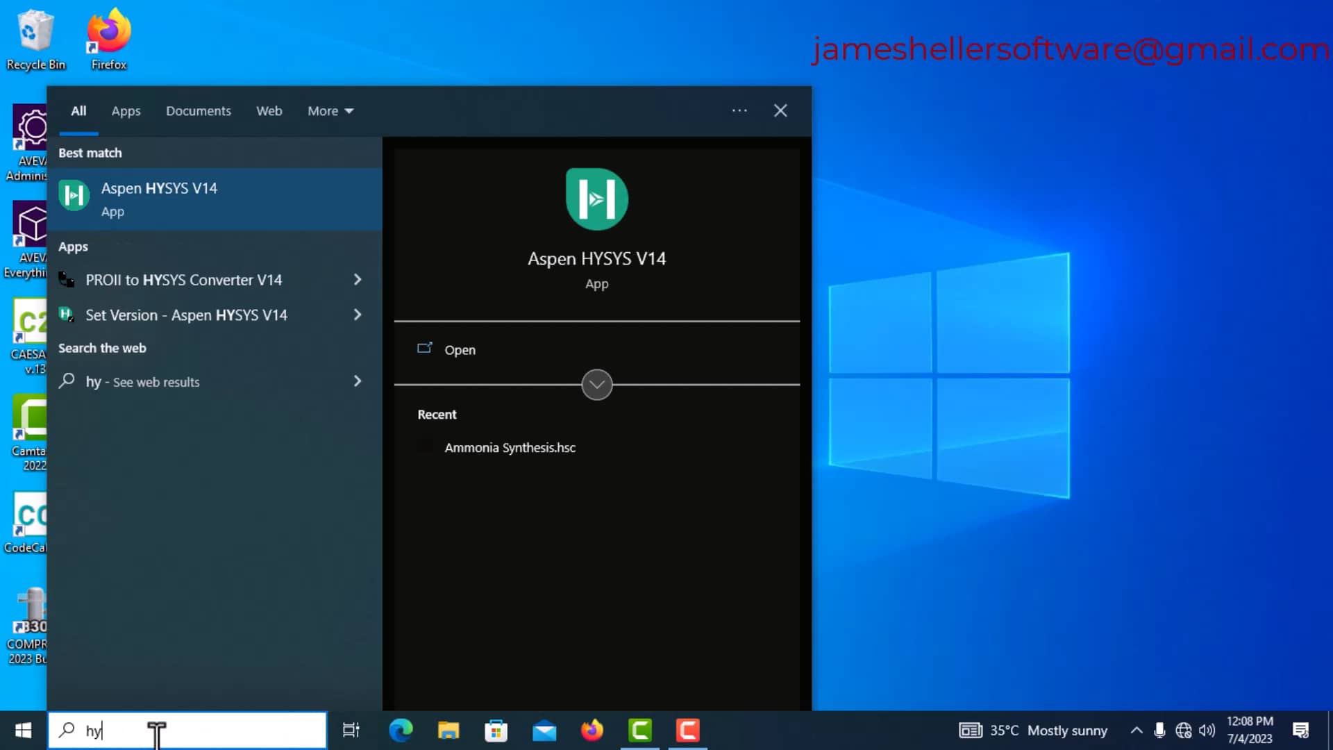Screen dimensions: 1333x750
Task: Click Open action for Aspen HYSYS
Action: click(x=460, y=350)
